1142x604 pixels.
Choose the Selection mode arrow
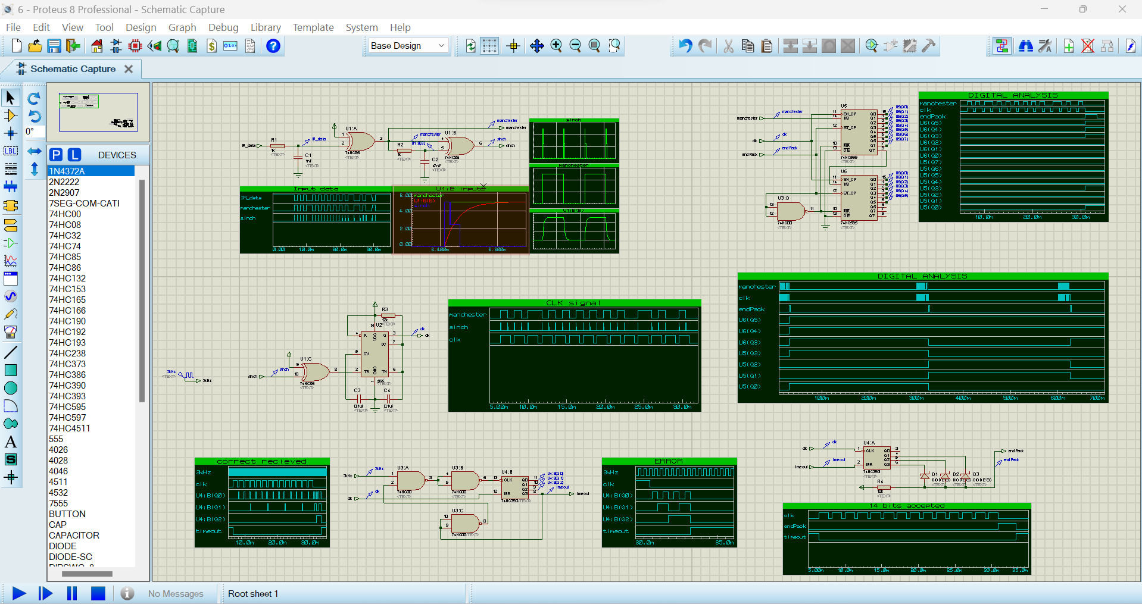pyautogui.click(x=11, y=98)
